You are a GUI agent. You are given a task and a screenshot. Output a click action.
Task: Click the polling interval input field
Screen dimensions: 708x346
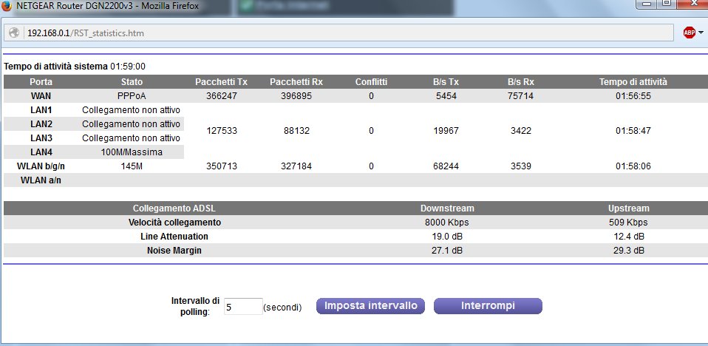[x=243, y=307]
